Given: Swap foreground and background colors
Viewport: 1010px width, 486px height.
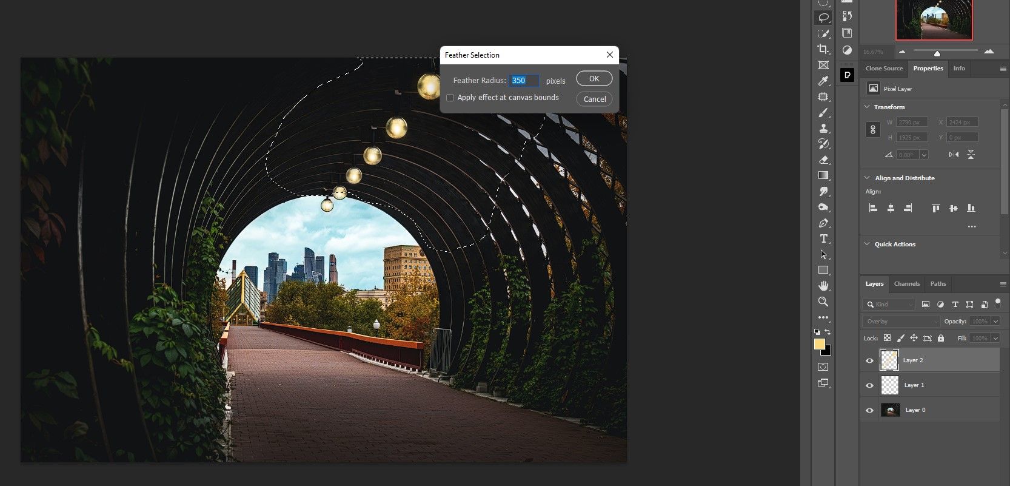Looking at the screenshot, I should click(x=828, y=332).
